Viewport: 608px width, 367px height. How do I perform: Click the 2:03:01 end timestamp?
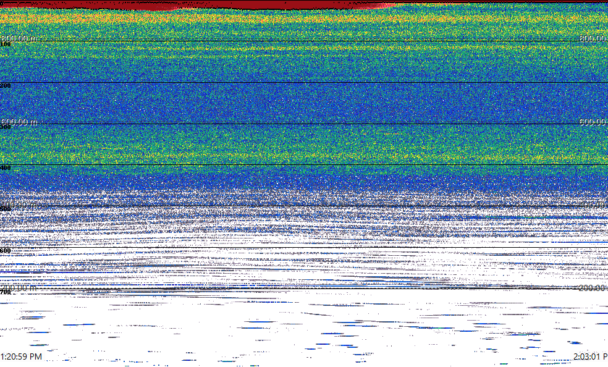pos(591,356)
